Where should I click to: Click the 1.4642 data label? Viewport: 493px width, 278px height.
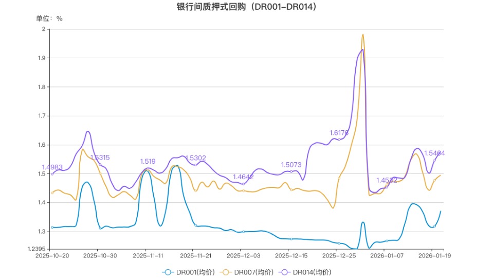pos(243,177)
